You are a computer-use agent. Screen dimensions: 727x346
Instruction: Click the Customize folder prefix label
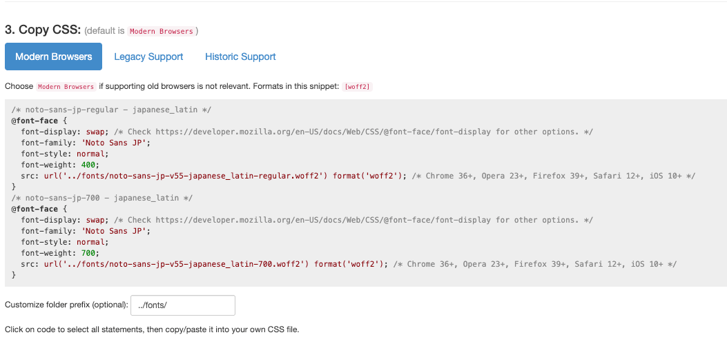66,305
